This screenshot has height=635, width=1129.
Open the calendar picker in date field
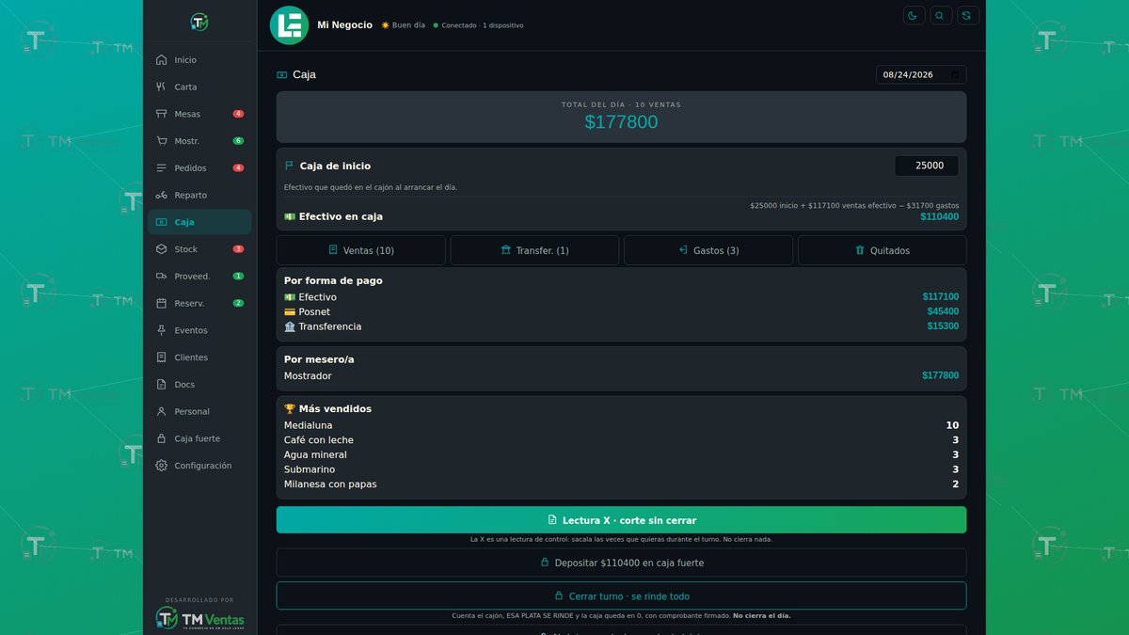(x=955, y=75)
